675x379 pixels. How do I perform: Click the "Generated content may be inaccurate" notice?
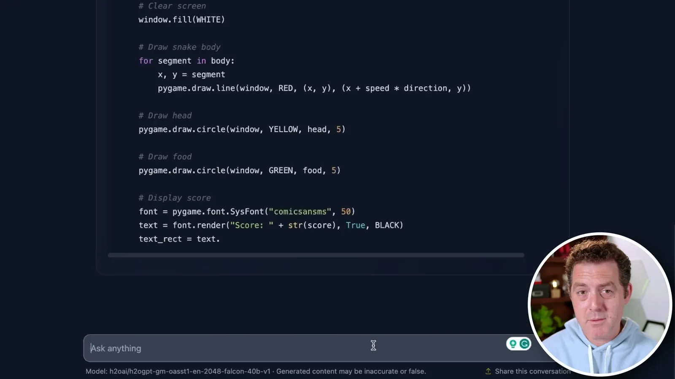[351, 371]
